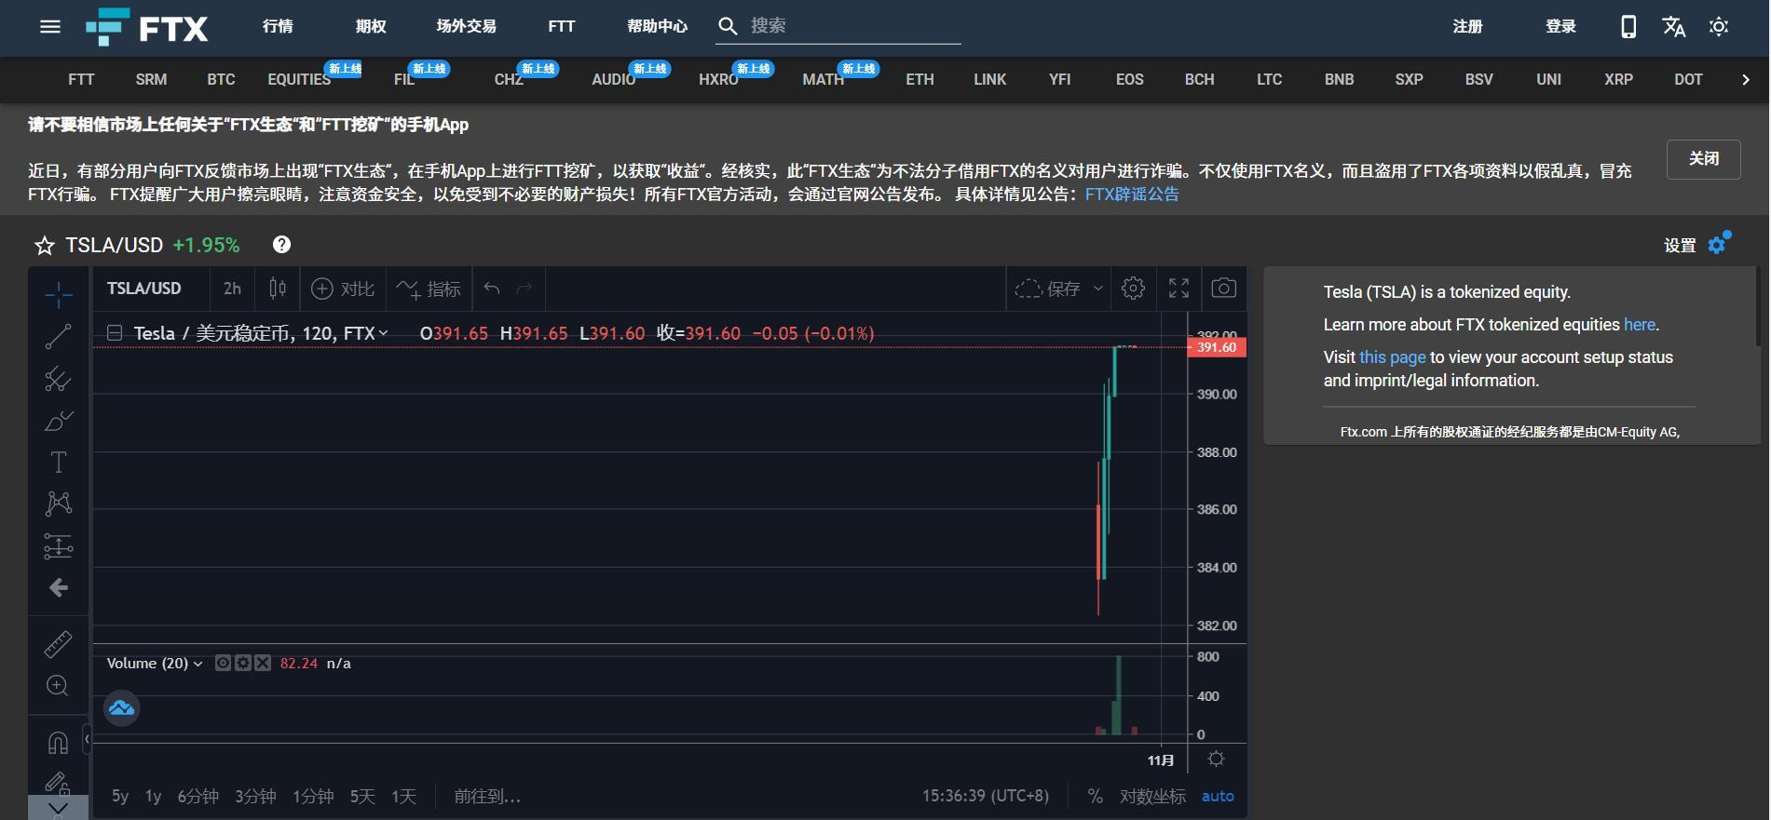
Task: Select the EQUITIES ticker tab
Action: (x=299, y=79)
